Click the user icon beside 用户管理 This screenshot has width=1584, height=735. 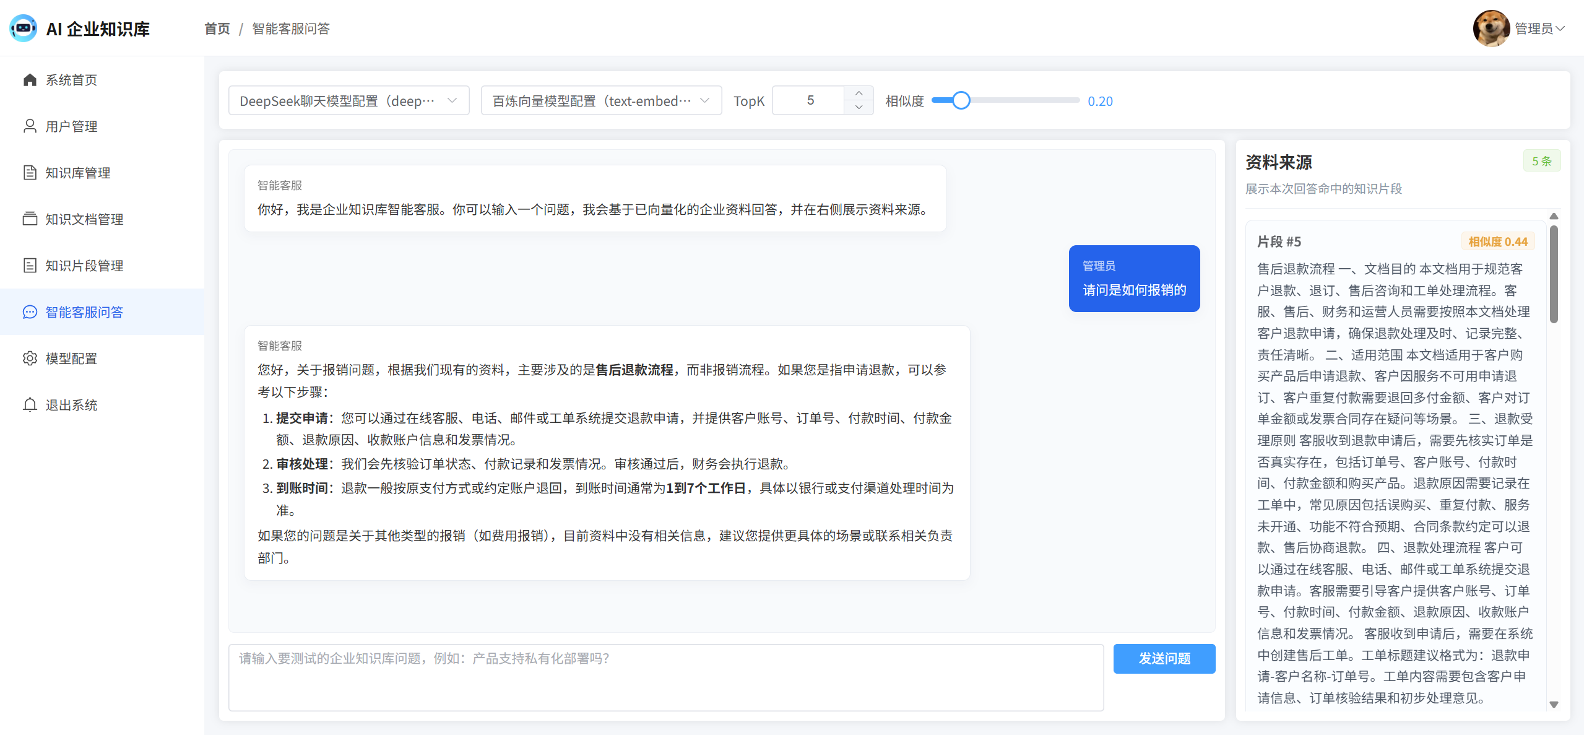point(30,126)
